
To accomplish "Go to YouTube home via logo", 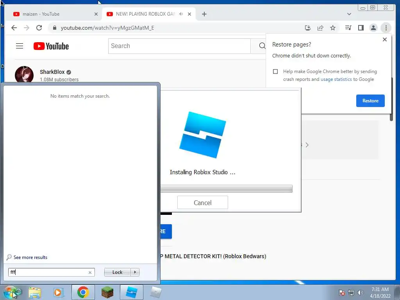I will click(51, 46).
